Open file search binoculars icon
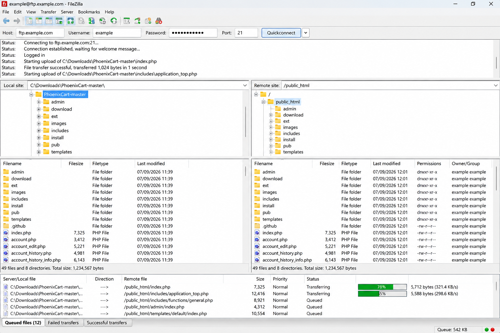 [159, 21]
